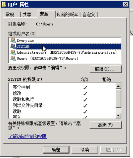Click the Users group icon

[x=13, y=58]
